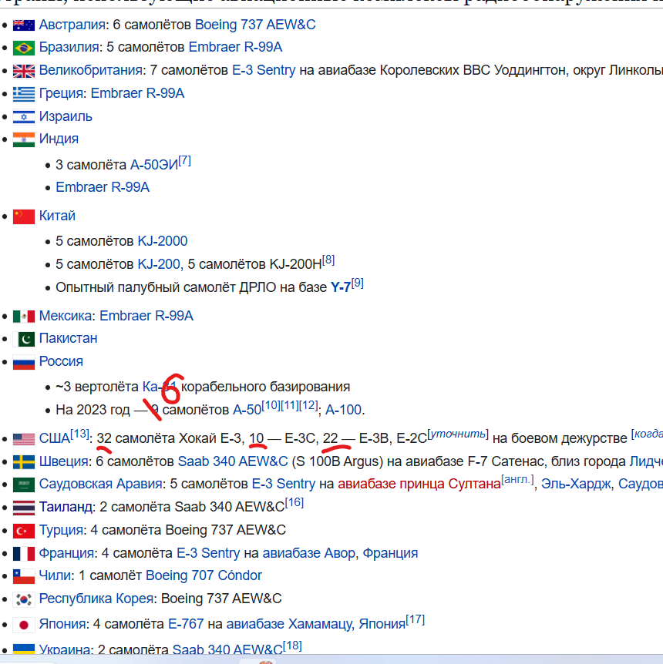Click the France flag icon

(x=24, y=554)
